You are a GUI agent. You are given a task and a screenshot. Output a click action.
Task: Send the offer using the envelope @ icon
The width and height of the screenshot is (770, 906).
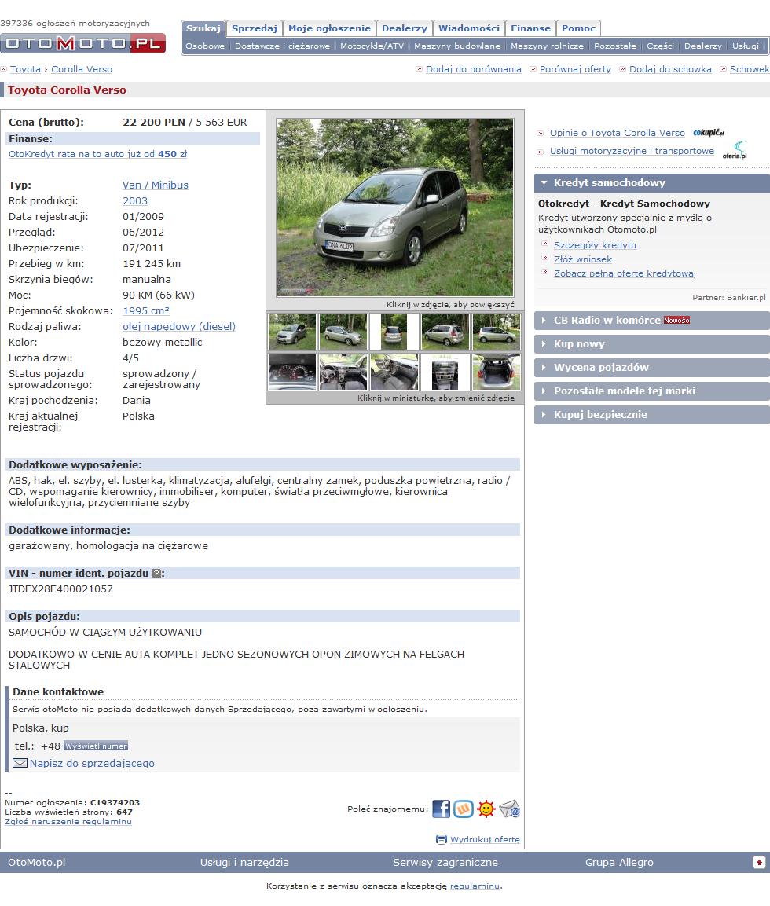(x=509, y=809)
